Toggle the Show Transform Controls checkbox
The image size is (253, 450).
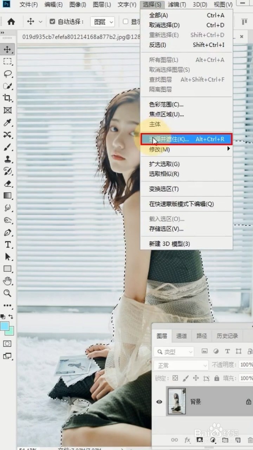click(x=125, y=22)
